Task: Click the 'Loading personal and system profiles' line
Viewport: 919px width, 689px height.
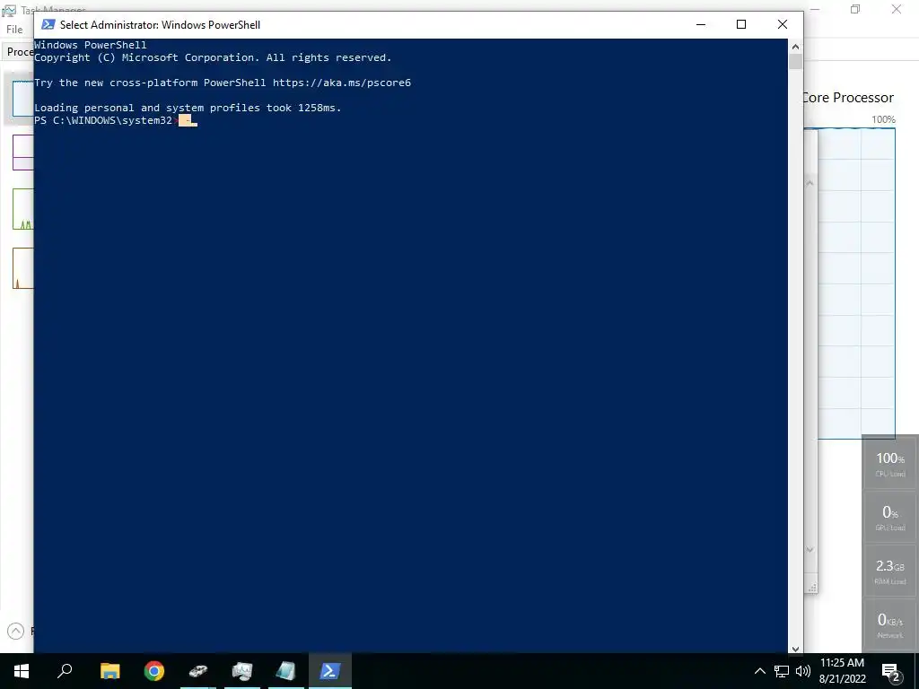Action: point(188,108)
